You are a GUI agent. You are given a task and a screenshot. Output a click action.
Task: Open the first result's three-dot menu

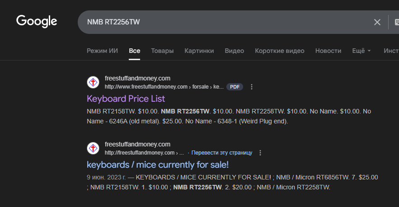[252, 87]
